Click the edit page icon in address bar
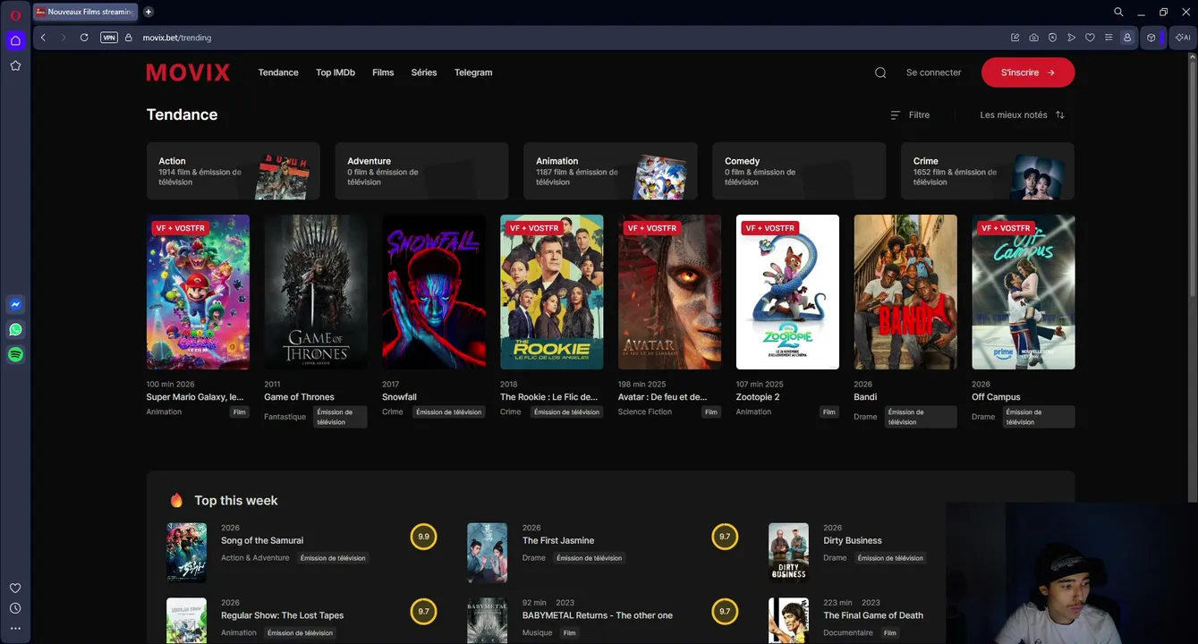Image resolution: width=1198 pixels, height=644 pixels. [x=1015, y=38]
